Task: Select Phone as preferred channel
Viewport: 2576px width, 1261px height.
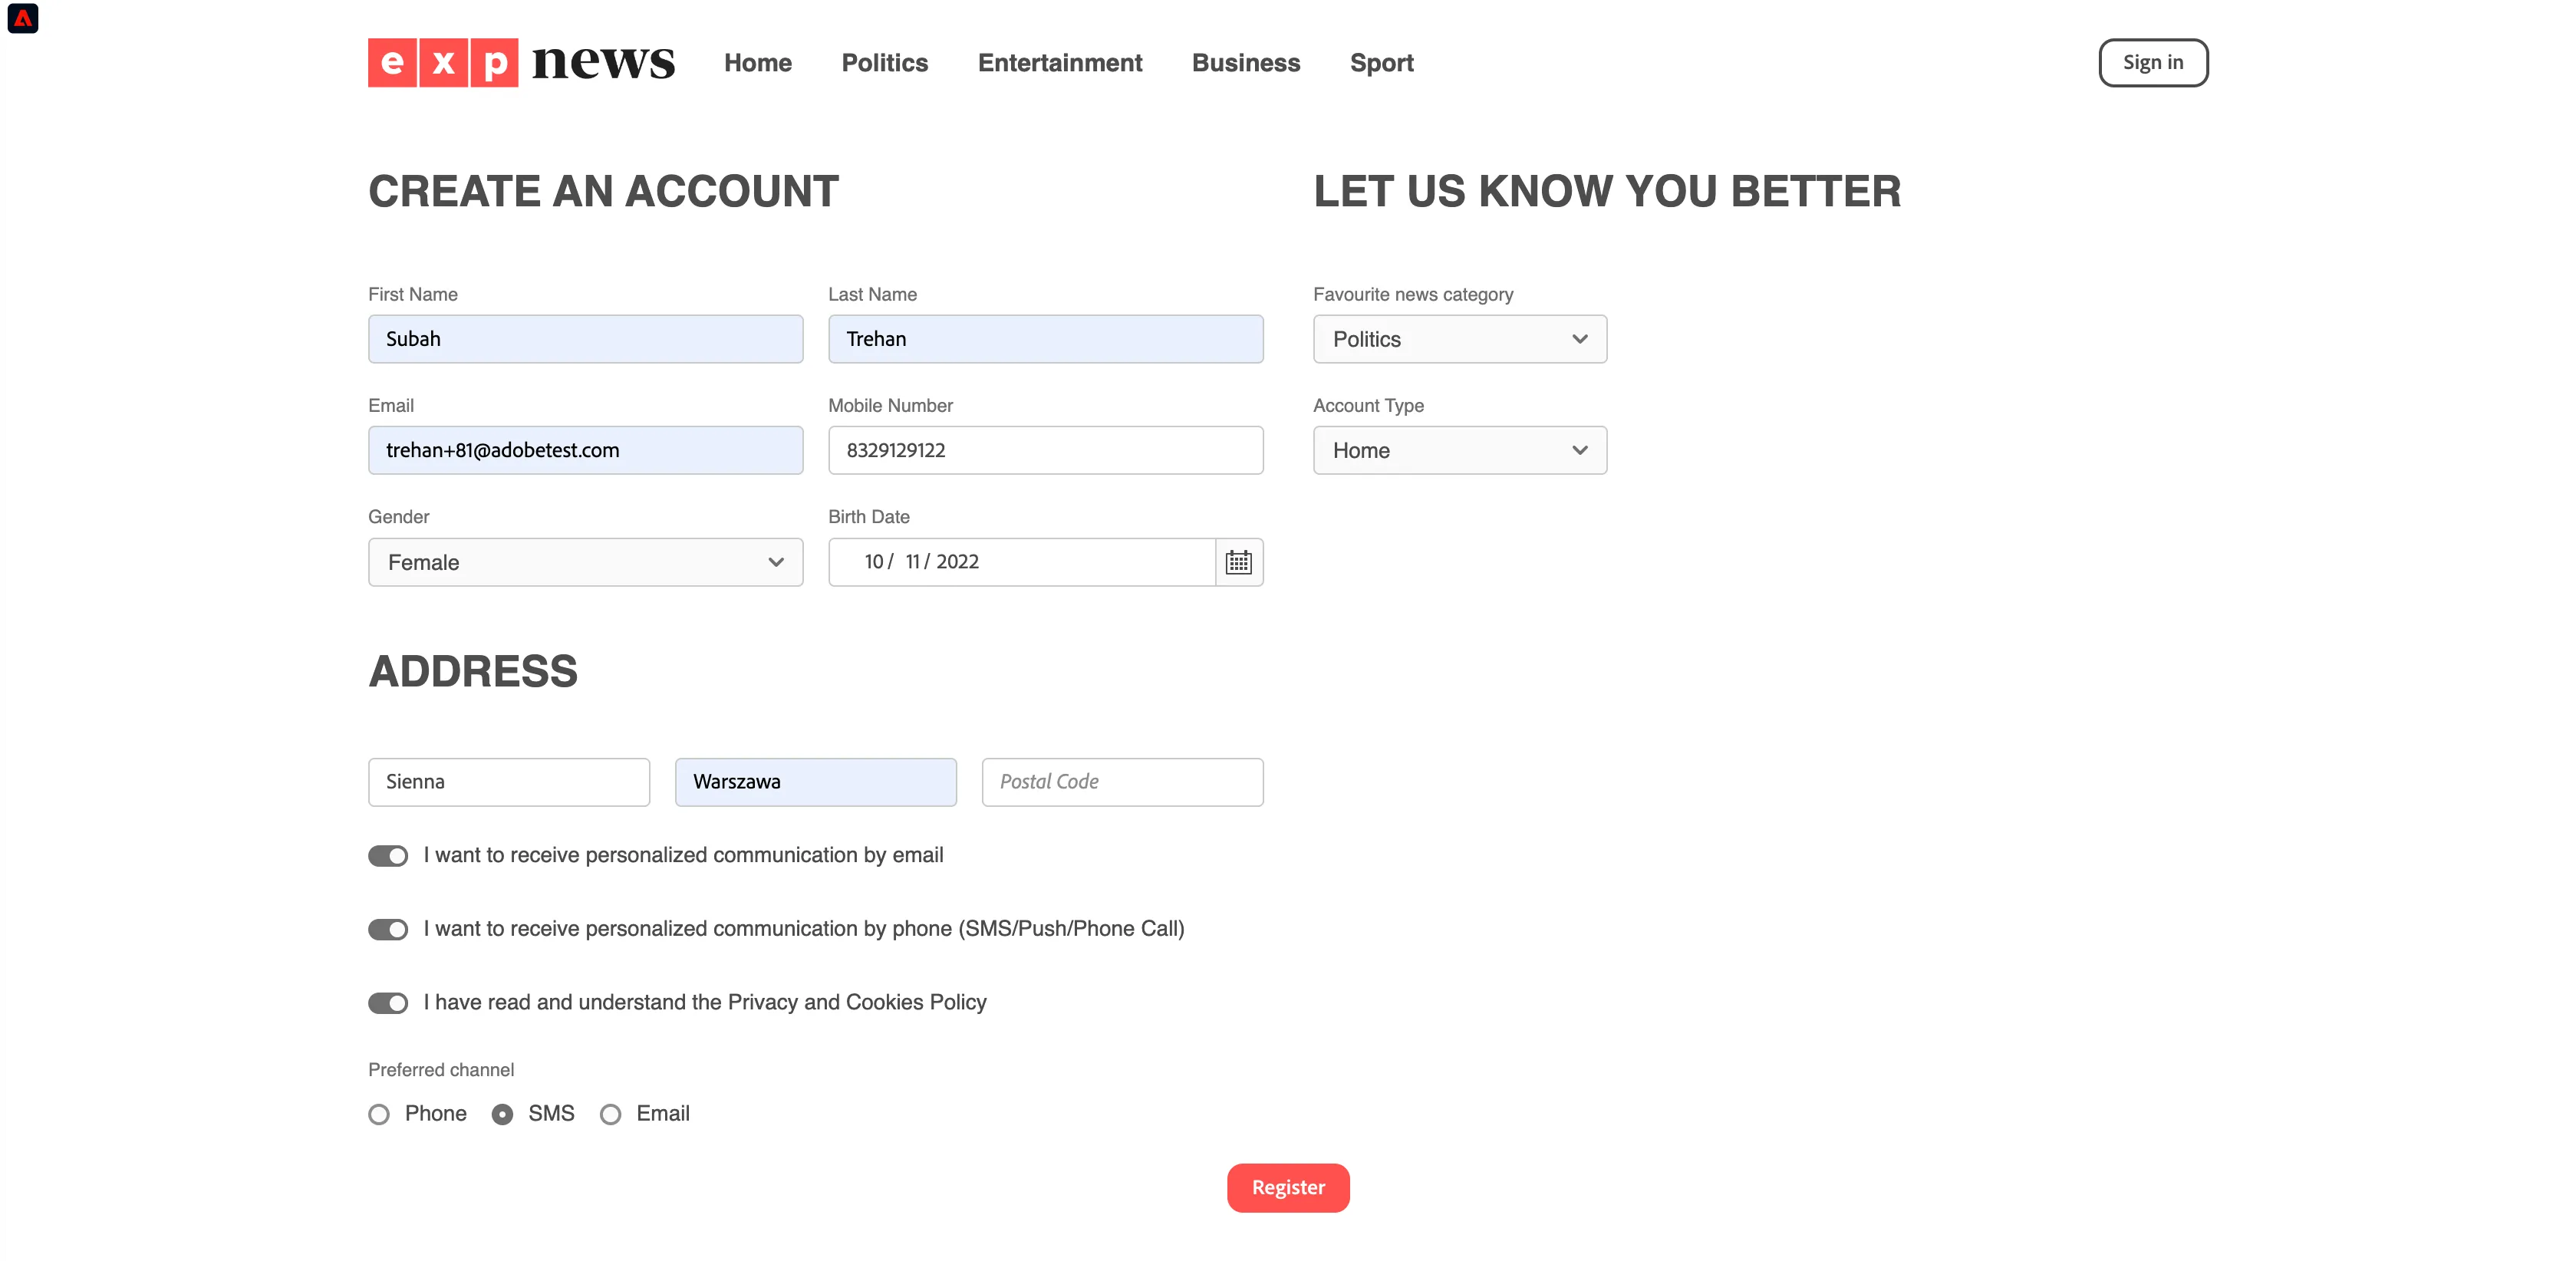Action: [379, 1114]
